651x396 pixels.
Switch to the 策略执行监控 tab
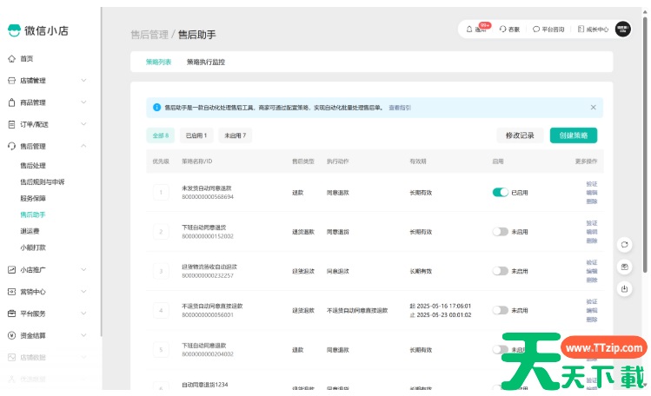point(205,62)
